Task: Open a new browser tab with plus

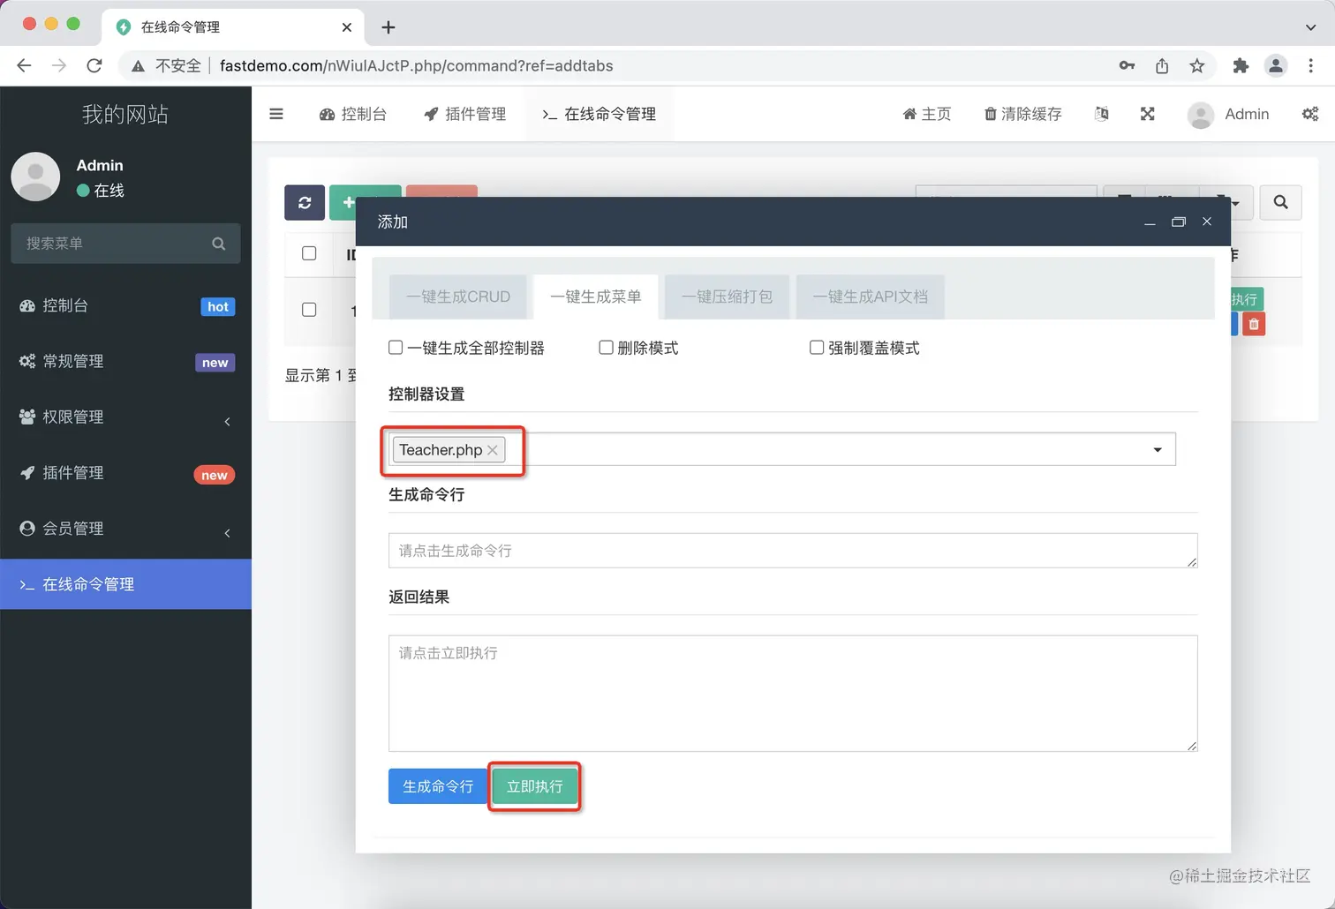Action: point(388,27)
